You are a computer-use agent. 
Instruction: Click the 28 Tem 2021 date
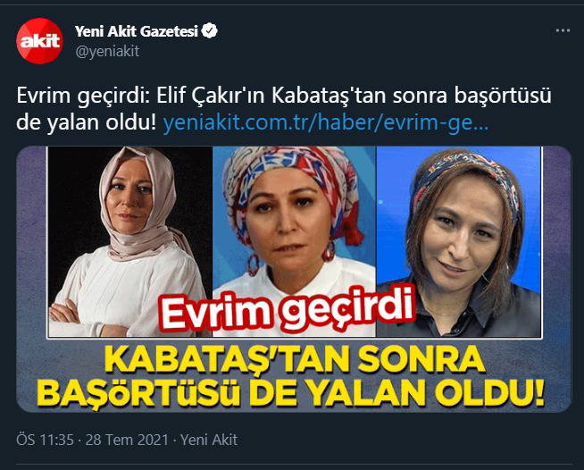(127, 440)
